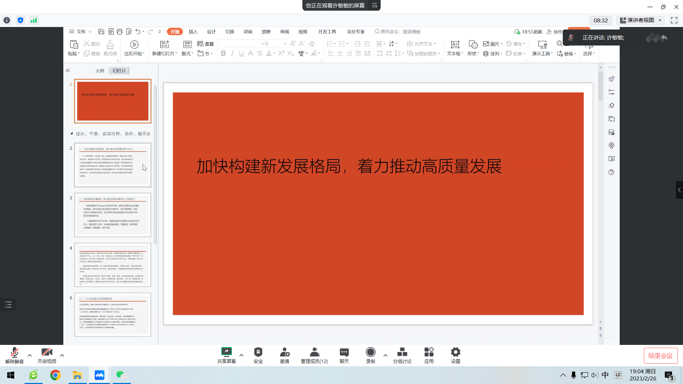This screenshot has width=683, height=384.
Task: Open Speaker View dropdown (演讲者视图)
Action: [640, 20]
